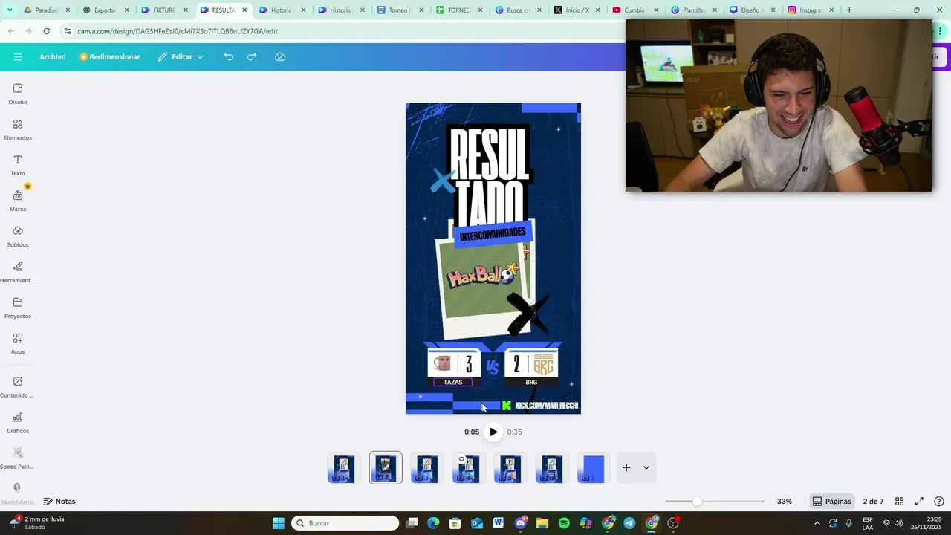Close the RESULTA Canva browser tab
951x535 pixels.
tap(244, 10)
